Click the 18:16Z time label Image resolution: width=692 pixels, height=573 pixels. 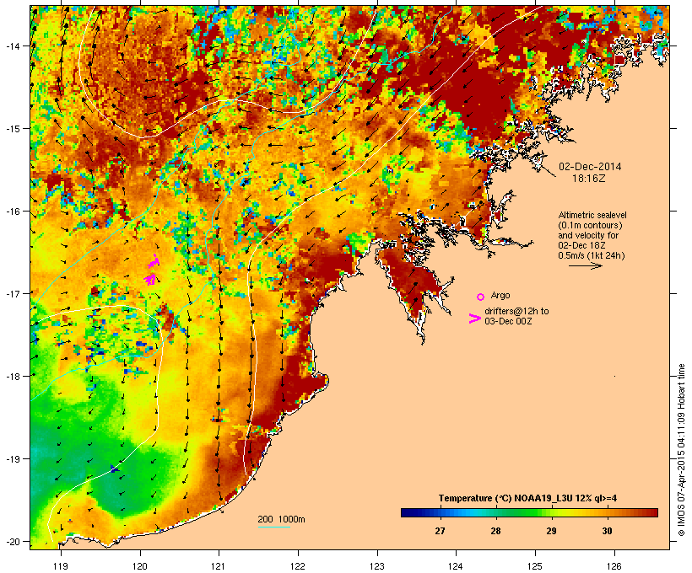tap(589, 179)
